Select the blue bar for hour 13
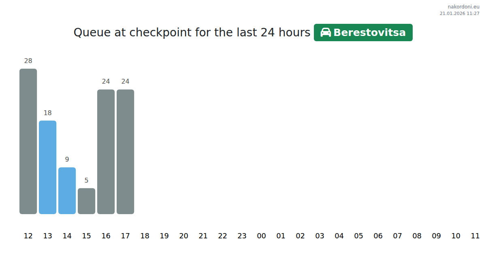Viewport: 486px width, 263px height. (x=47, y=167)
